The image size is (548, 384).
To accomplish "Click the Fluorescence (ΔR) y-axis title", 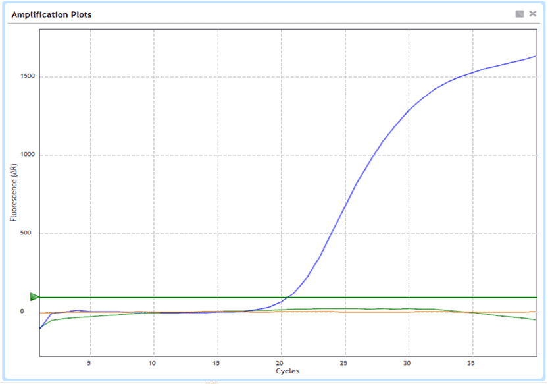I will coord(14,192).
